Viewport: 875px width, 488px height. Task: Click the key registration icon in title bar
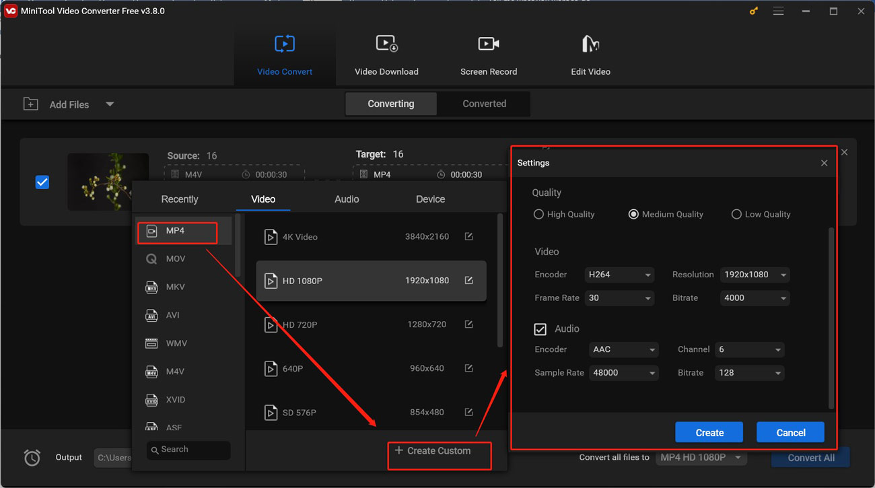tap(753, 11)
